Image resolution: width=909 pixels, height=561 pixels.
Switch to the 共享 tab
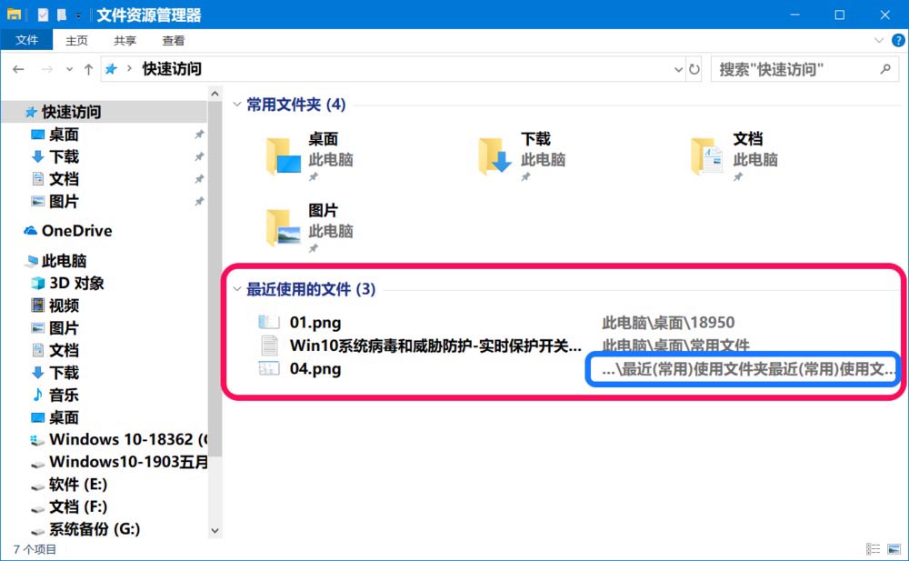click(x=125, y=41)
